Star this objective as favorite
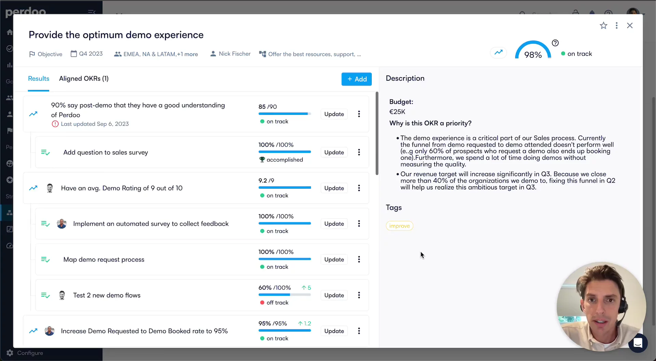 [x=603, y=26]
